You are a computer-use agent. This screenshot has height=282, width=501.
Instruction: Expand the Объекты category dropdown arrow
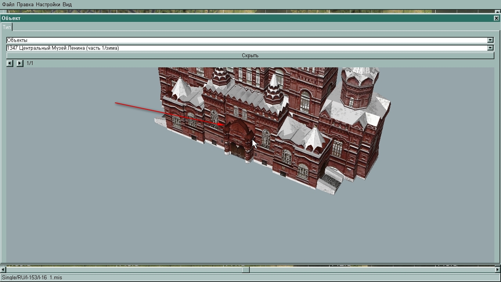pyautogui.click(x=490, y=40)
